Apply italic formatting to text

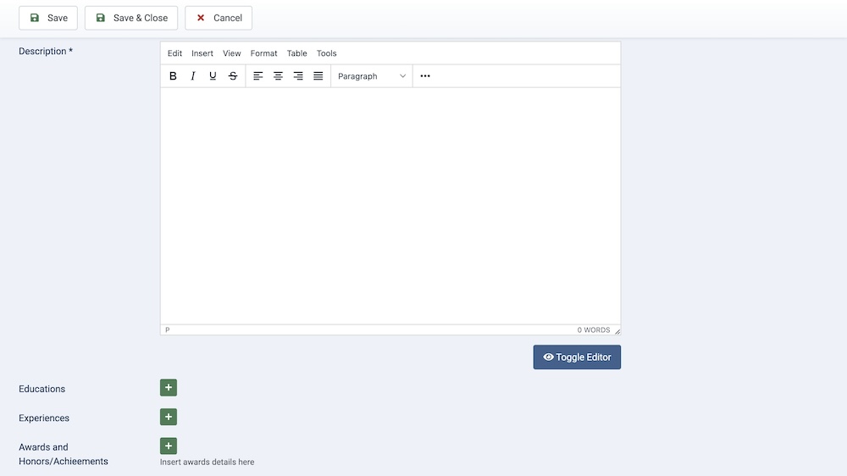point(193,76)
